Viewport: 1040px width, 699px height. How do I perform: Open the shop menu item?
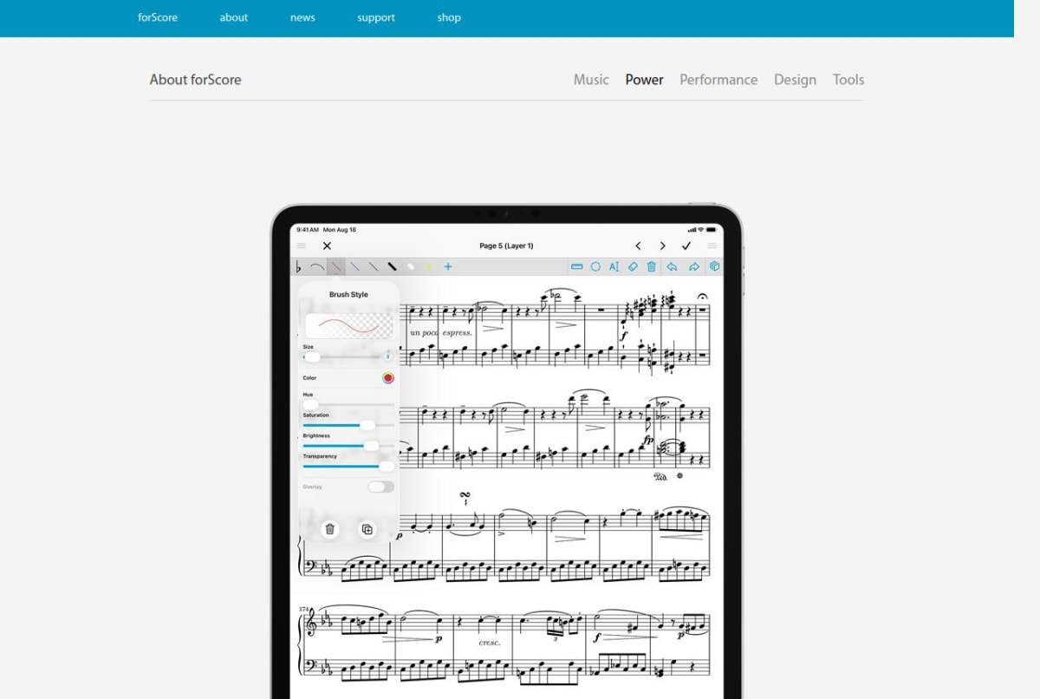pyautogui.click(x=449, y=17)
